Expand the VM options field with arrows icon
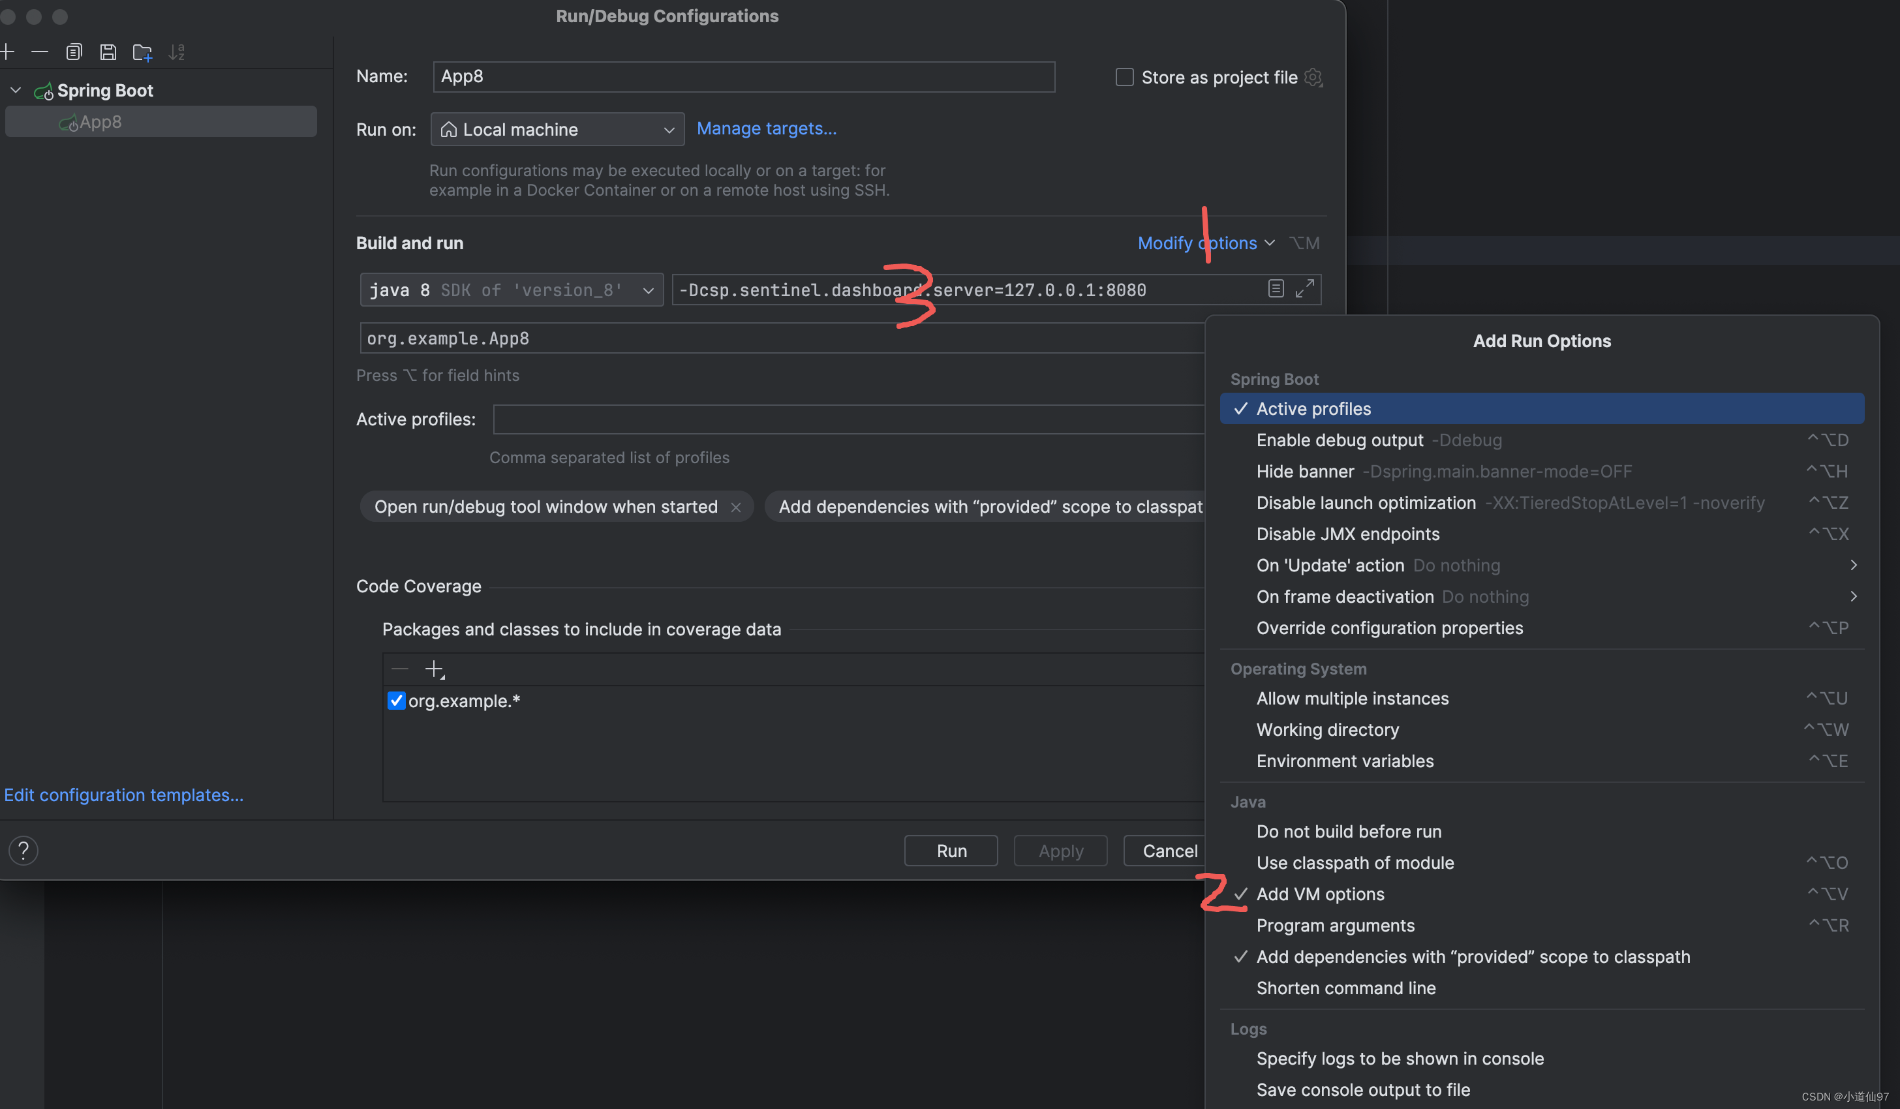Screen dimensions: 1900x1109 (1304, 289)
